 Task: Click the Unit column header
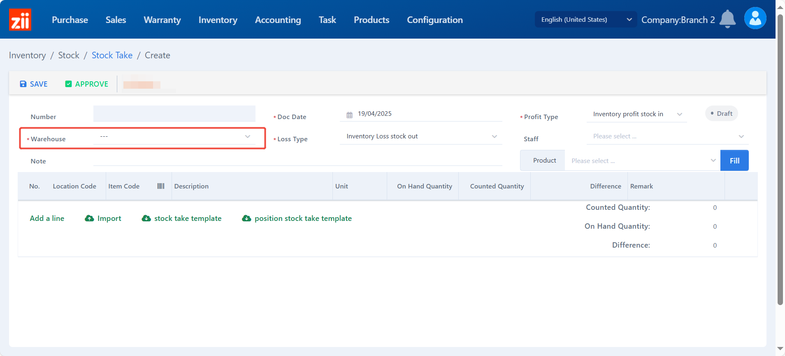point(341,186)
